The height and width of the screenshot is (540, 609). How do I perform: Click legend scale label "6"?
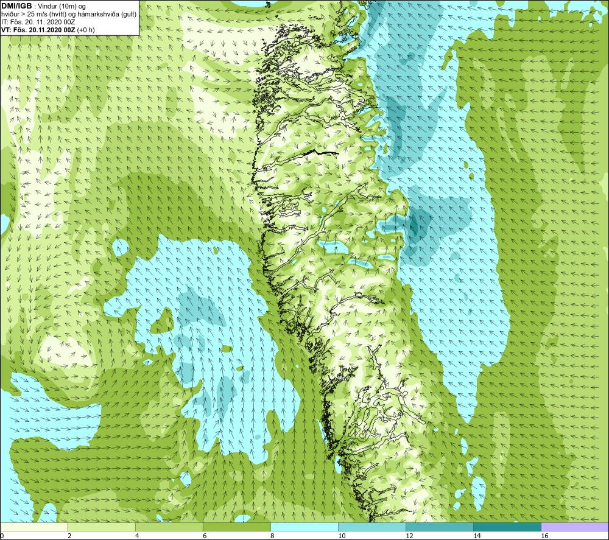tap(205, 536)
